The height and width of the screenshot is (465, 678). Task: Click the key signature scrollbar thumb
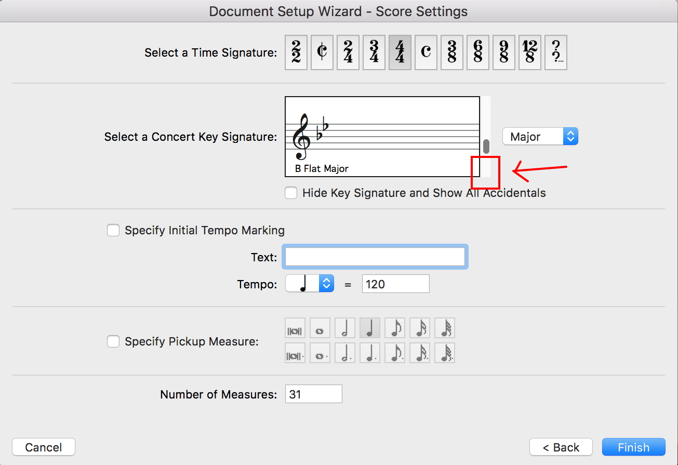(x=486, y=147)
